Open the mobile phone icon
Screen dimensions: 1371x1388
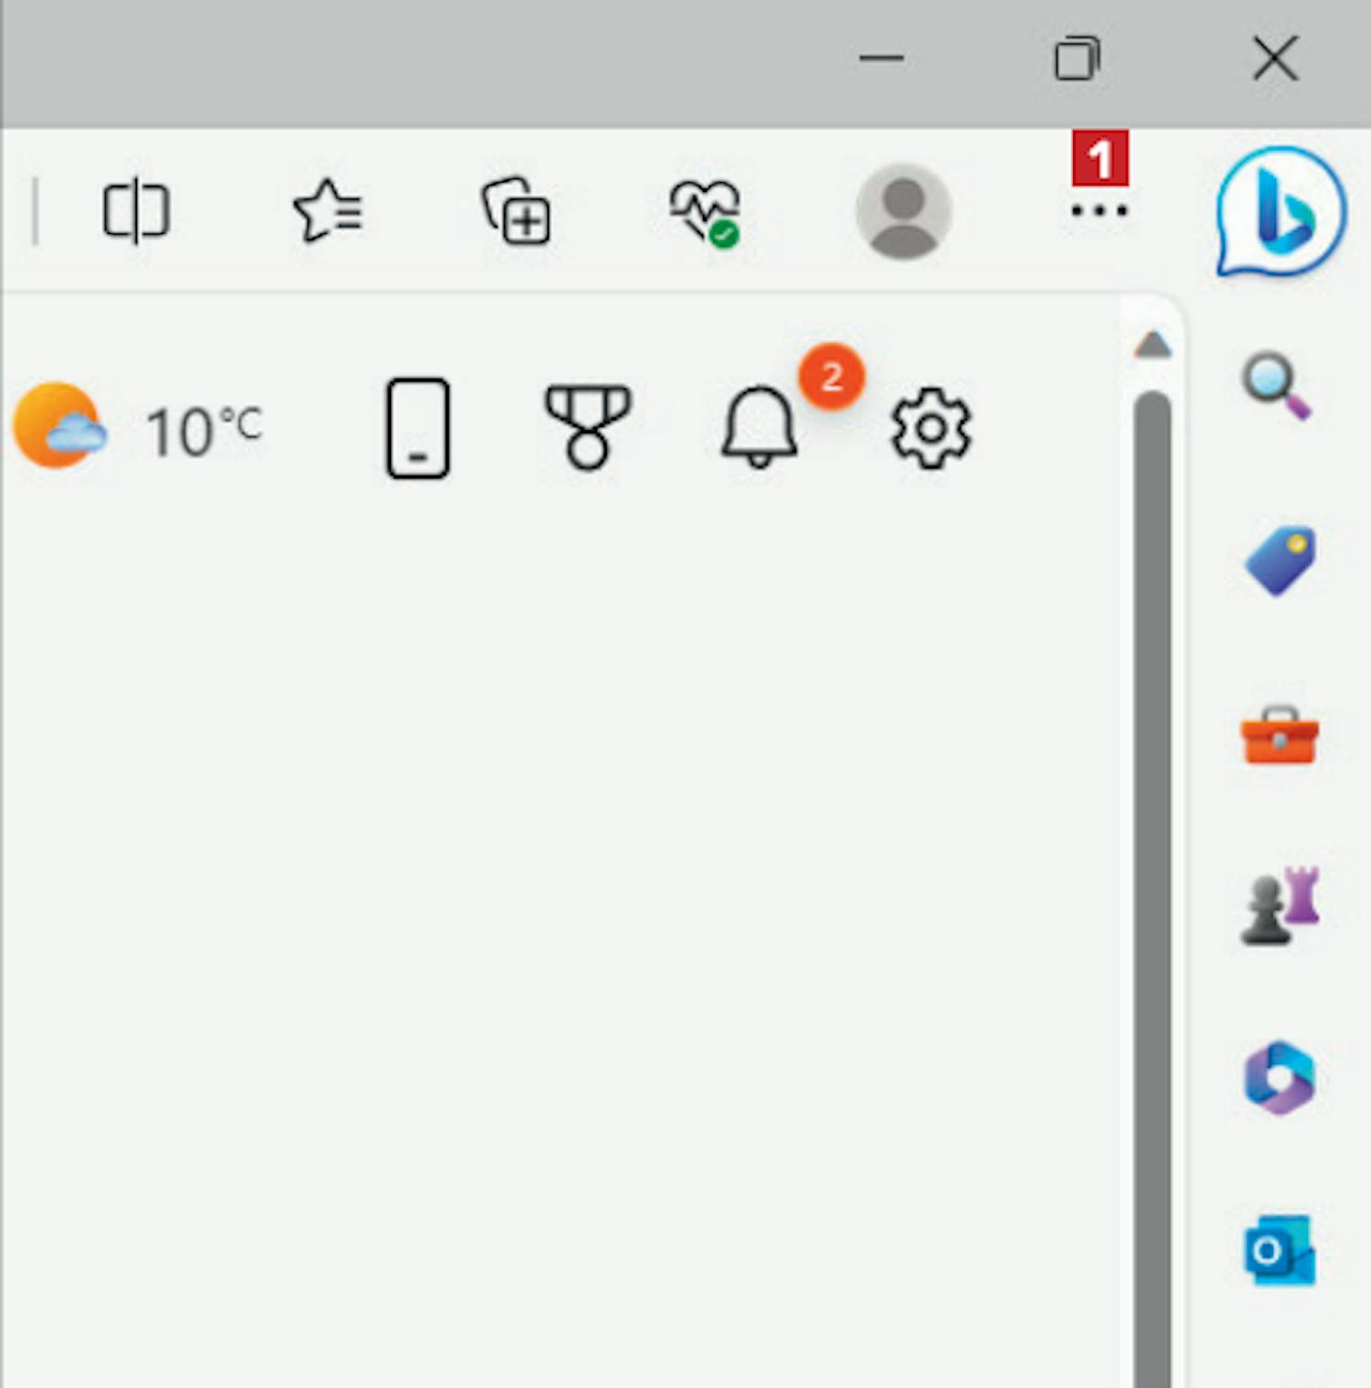(418, 428)
